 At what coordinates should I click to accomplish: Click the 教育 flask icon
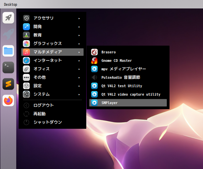click(26, 35)
